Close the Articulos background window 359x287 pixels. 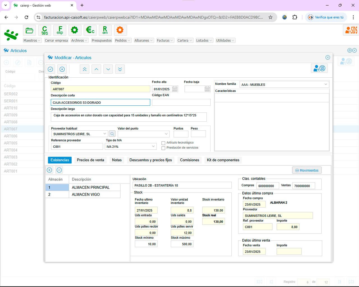pyautogui.click(x=355, y=50)
